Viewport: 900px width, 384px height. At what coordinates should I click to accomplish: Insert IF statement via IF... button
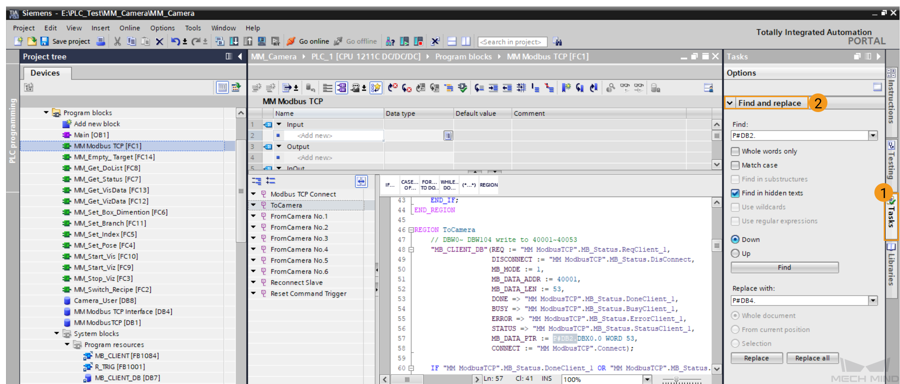390,185
